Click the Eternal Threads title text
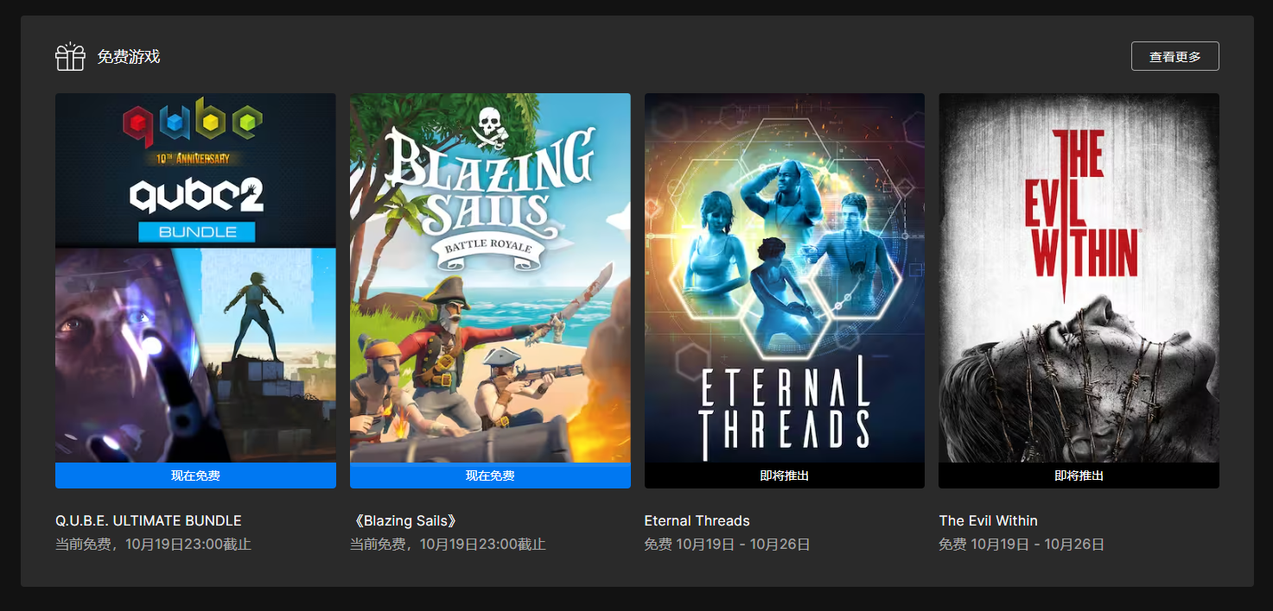The height and width of the screenshot is (611, 1273). pyautogui.click(x=697, y=520)
